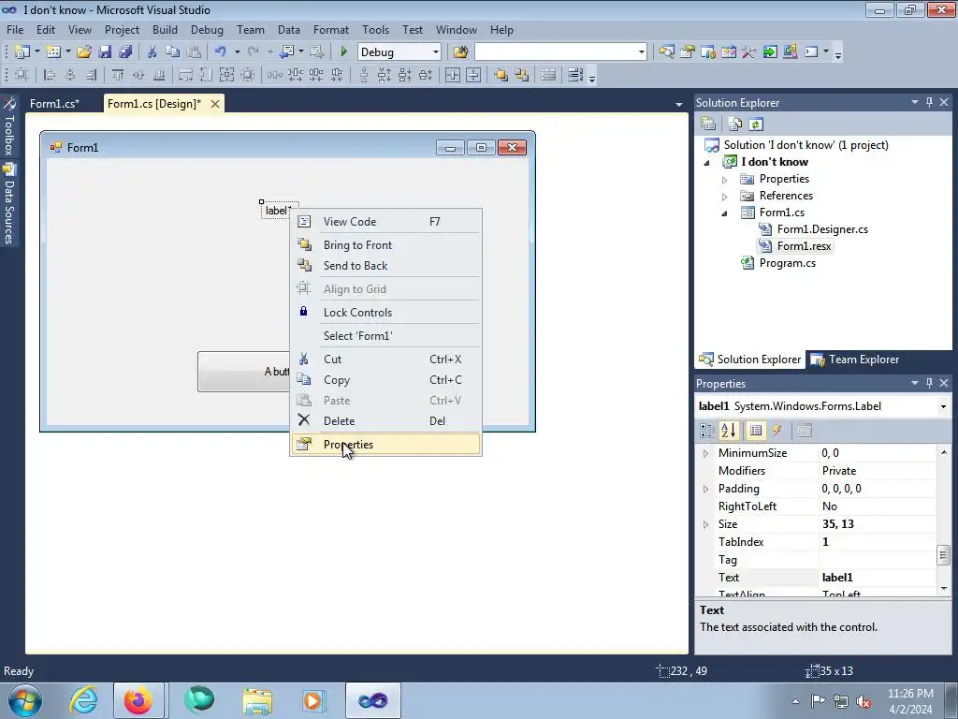
Task: Open Internet Explorer from the taskbar
Action: point(83,700)
